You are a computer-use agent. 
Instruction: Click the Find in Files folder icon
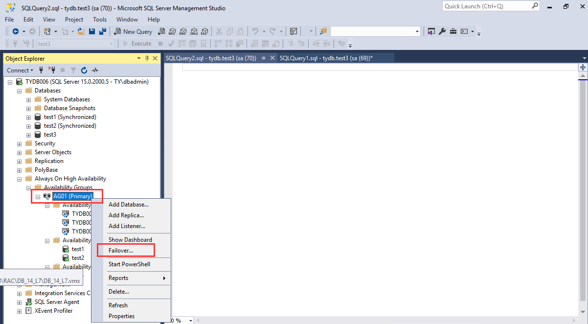[323, 31]
